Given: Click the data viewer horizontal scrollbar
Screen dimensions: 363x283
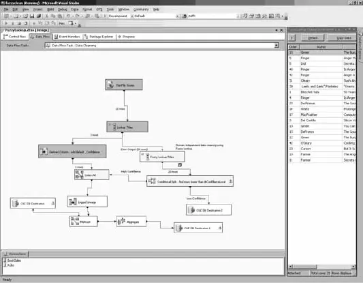Looking at the screenshot, I should coord(321,267).
